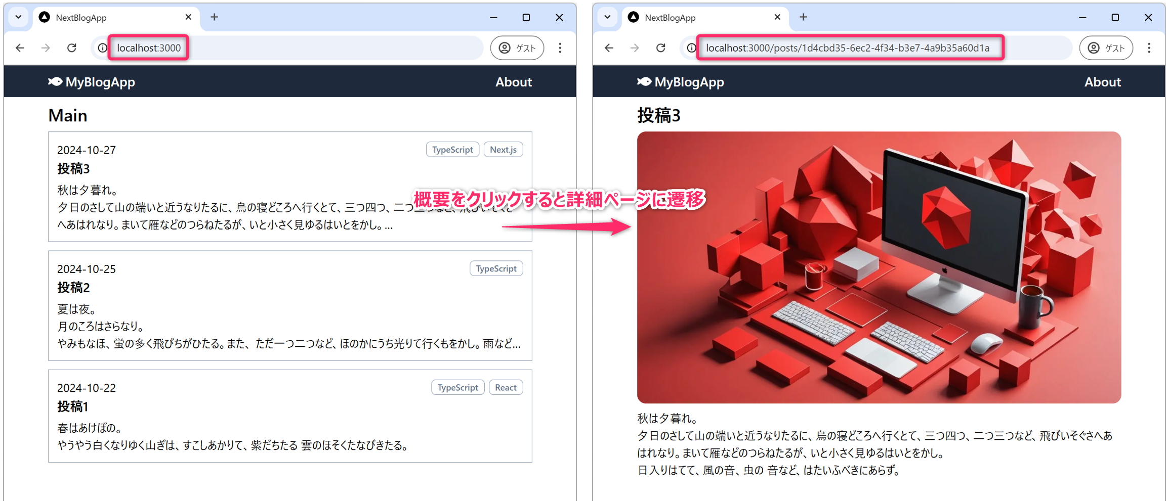1168x501 pixels.
Task: Click reload icon in left browser window
Action: pyautogui.click(x=72, y=48)
